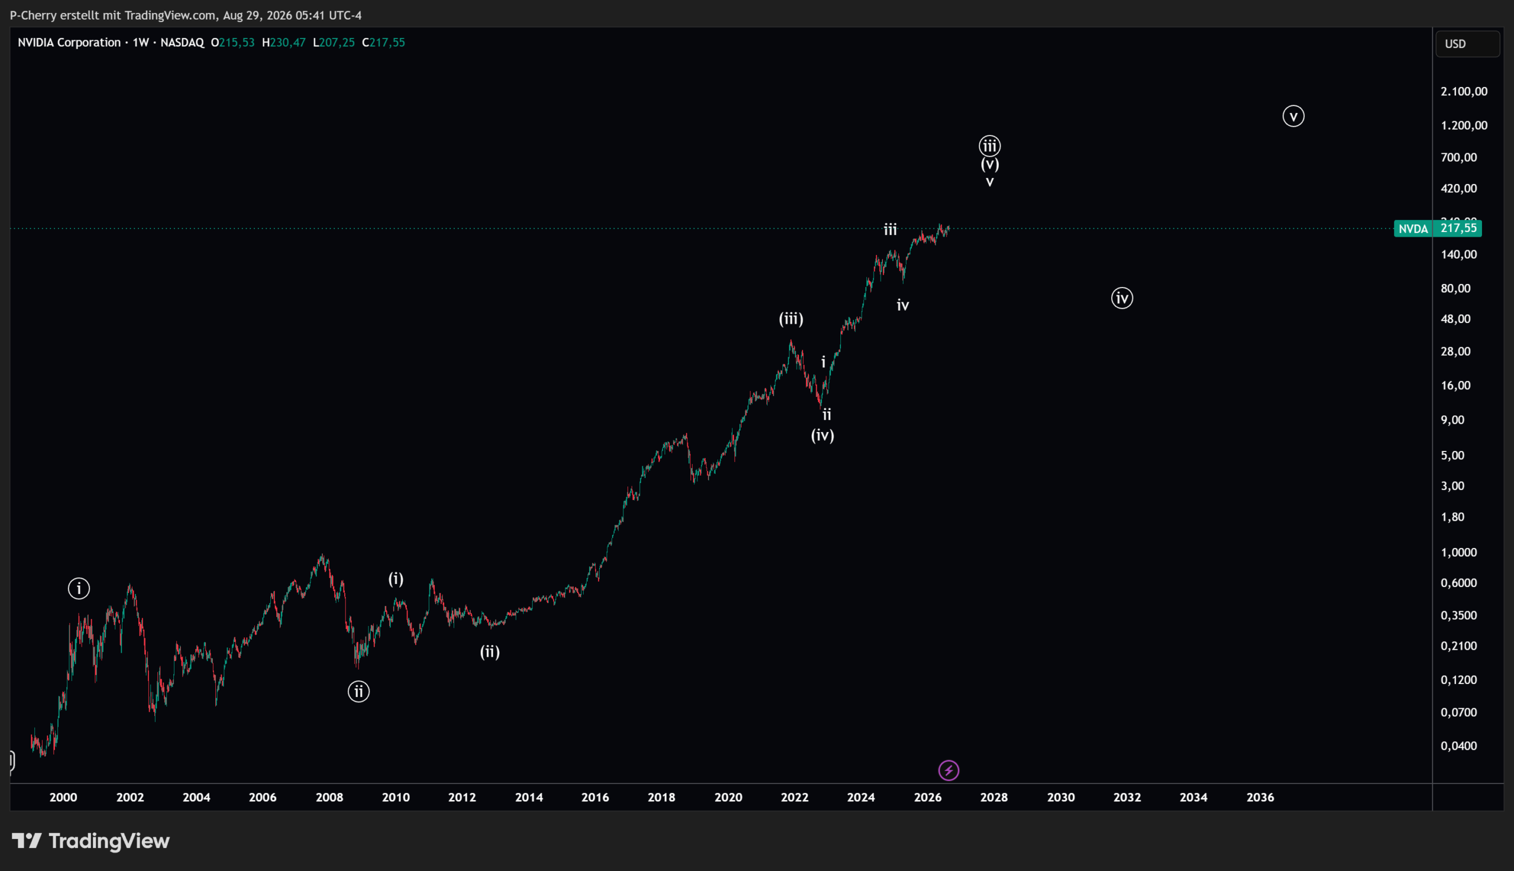Viewport: 1514px width, 871px height.
Task: Click the 0,0400 price scale label
Action: coord(1459,746)
